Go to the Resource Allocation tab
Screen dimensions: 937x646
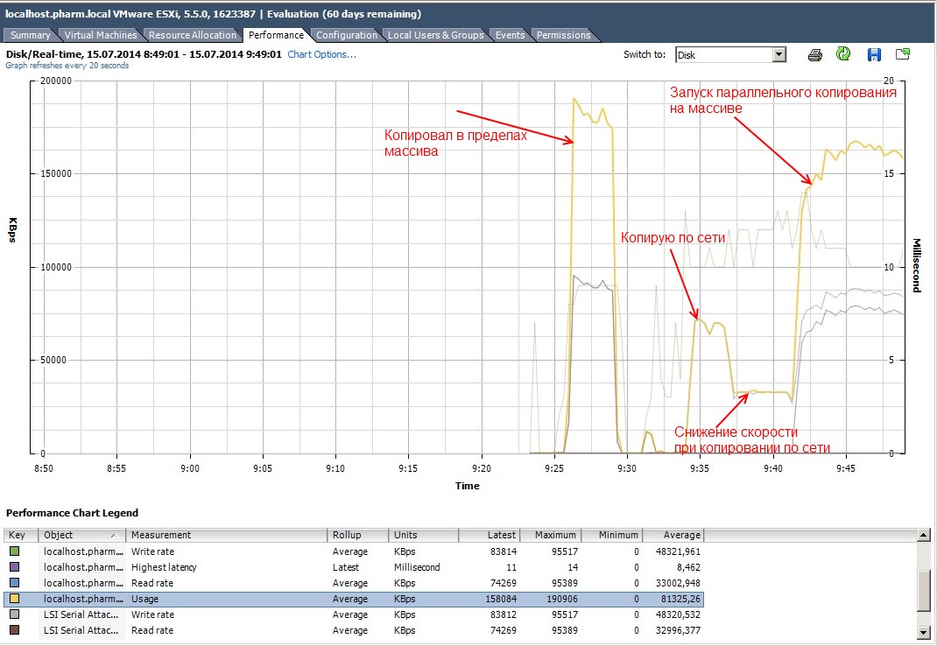193,35
